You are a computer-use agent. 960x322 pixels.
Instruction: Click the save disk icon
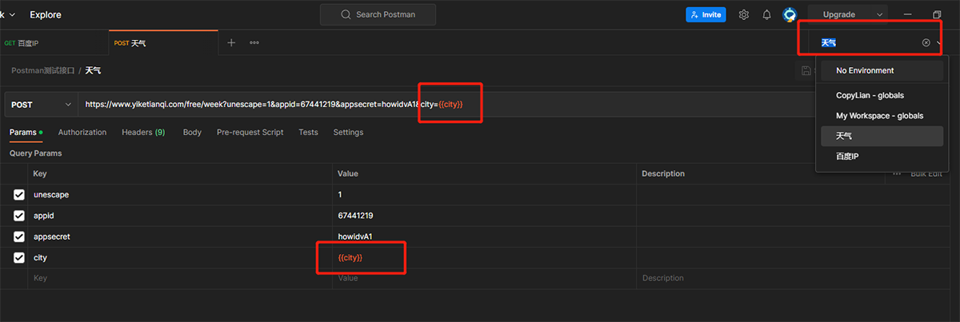click(806, 70)
